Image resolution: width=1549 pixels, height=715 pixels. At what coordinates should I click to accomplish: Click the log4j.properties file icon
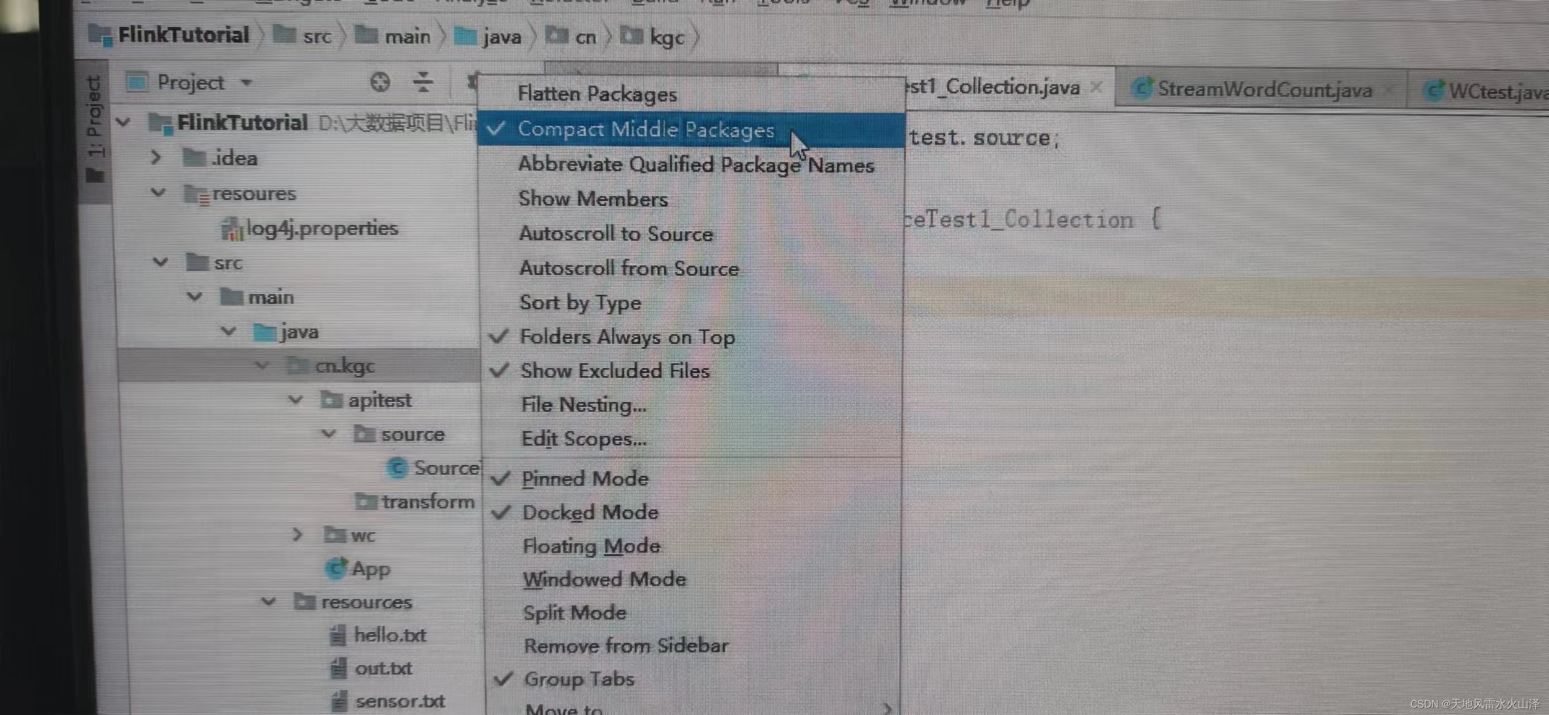[x=232, y=228]
